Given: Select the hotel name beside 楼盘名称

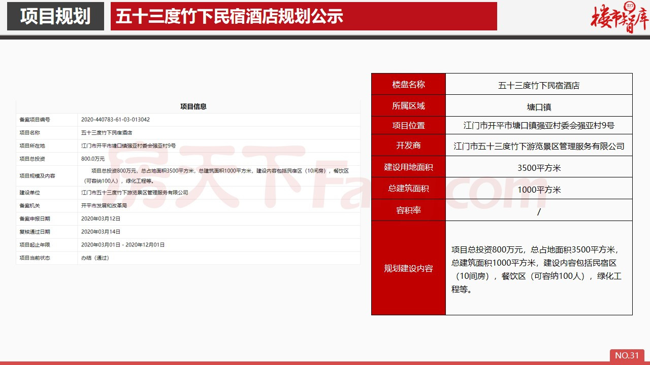Looking at the screenshot, I should [x=539, y=85].
